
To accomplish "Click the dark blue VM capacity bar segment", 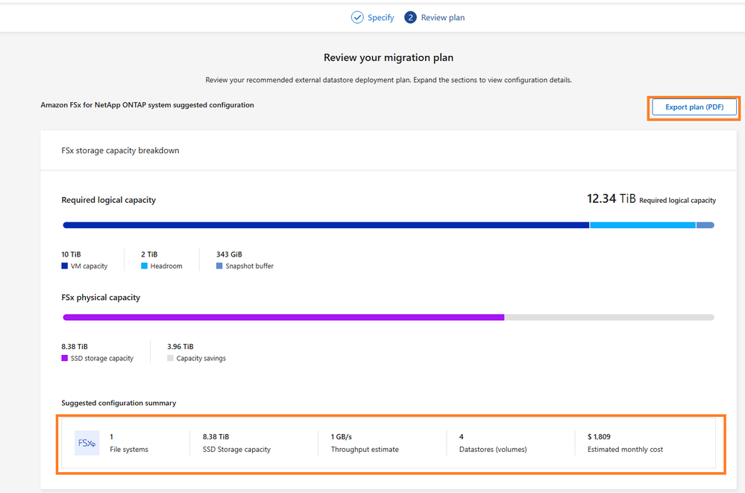I will click(326, 224).
